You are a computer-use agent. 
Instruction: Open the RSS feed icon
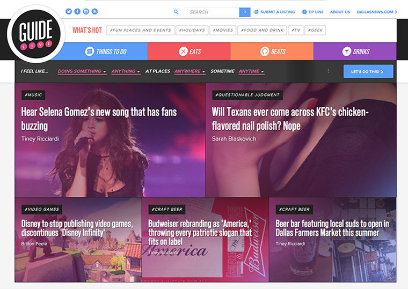(x=94, y=11)
